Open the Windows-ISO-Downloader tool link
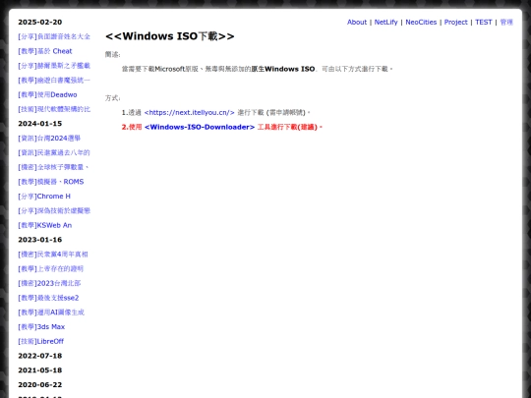Viewport: 531px width, 398px height. click(200, 127)
